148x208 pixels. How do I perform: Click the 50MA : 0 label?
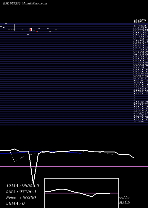15,204
